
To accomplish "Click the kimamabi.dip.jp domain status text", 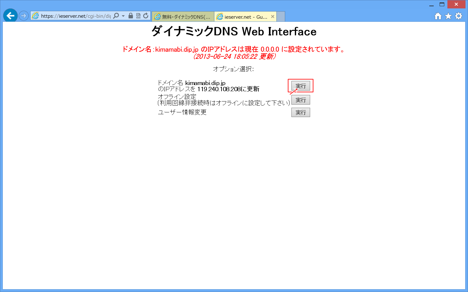I will click(234, 49).
